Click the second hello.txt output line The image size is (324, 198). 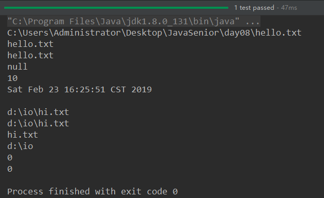click(x=30, y=56)
